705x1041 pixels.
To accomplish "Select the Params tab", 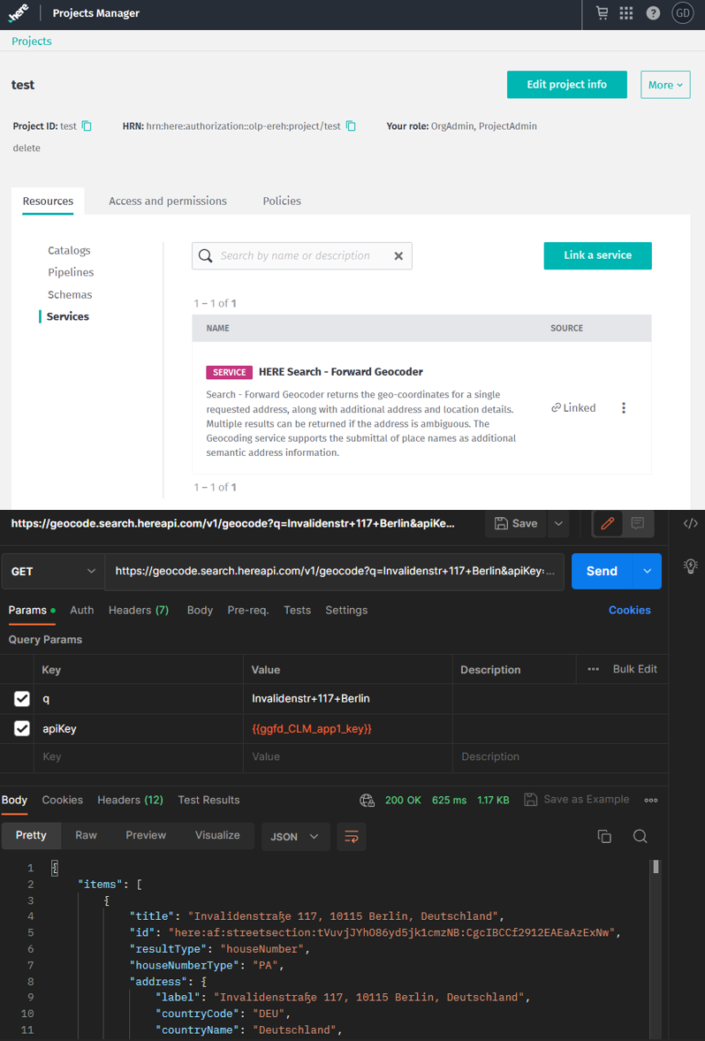I will coord(32,610).
